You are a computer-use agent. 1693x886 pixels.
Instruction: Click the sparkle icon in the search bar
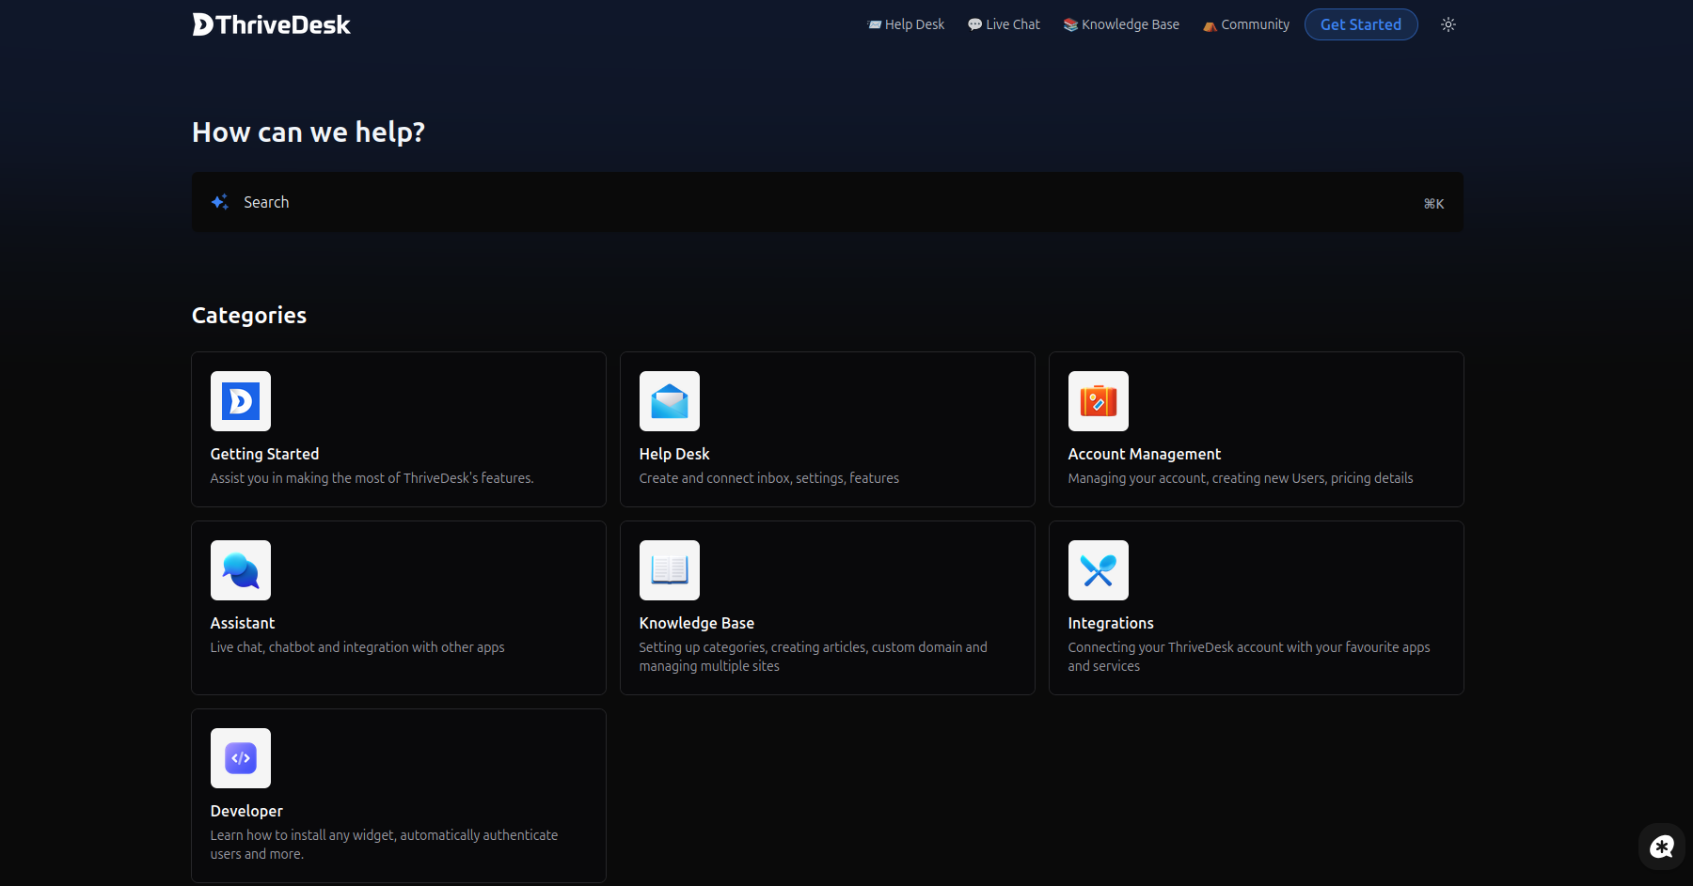219,201
